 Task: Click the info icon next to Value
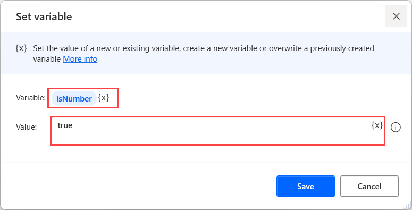(x=396, y=128)
